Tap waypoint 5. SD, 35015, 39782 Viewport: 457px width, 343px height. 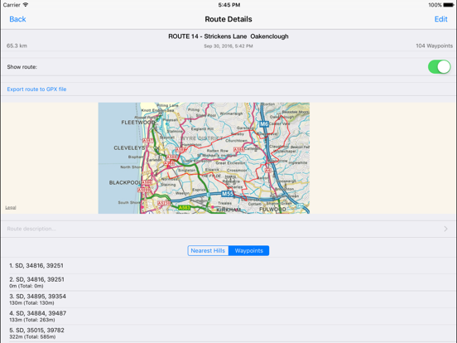tap(228, 333)
